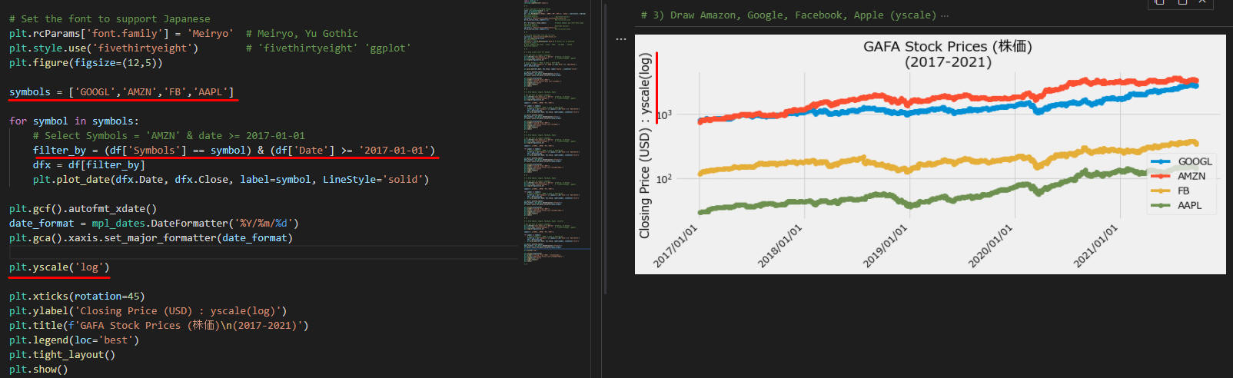The image size is (1233, 378).
Task: Click the 'AAPL' legend label text
Action: coord(1190,205)
